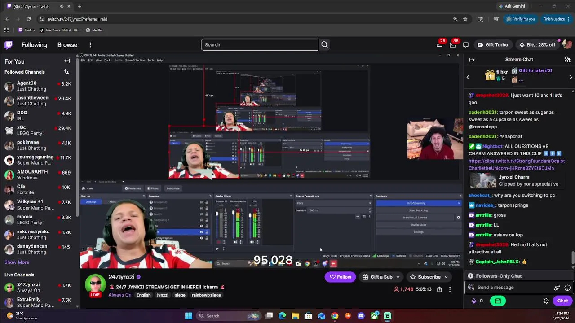Image resolution: width=575 pixels, height=323 pixels.
Task: Switch to the Following tab
Action: pos(34,45)
